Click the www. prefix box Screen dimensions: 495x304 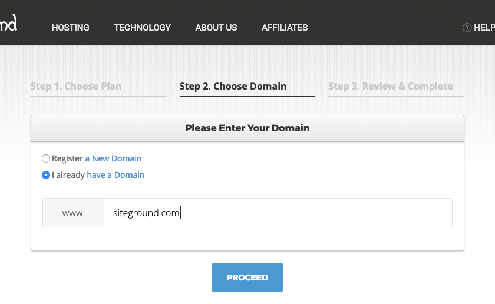click(73, 213)
